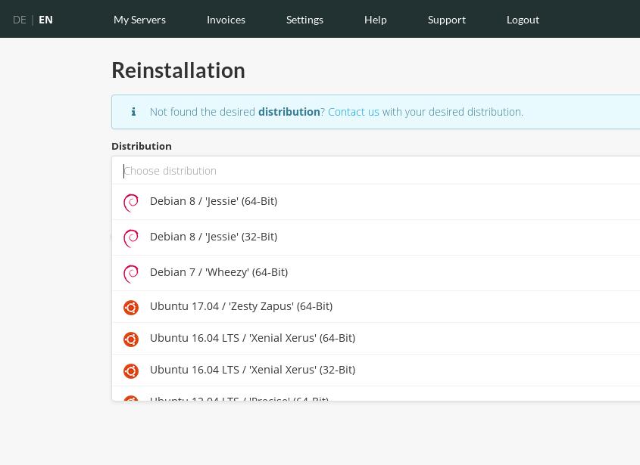
Task: Click the info icon in the notice banner
Action: pyautogui.click(x=133, y=112)
